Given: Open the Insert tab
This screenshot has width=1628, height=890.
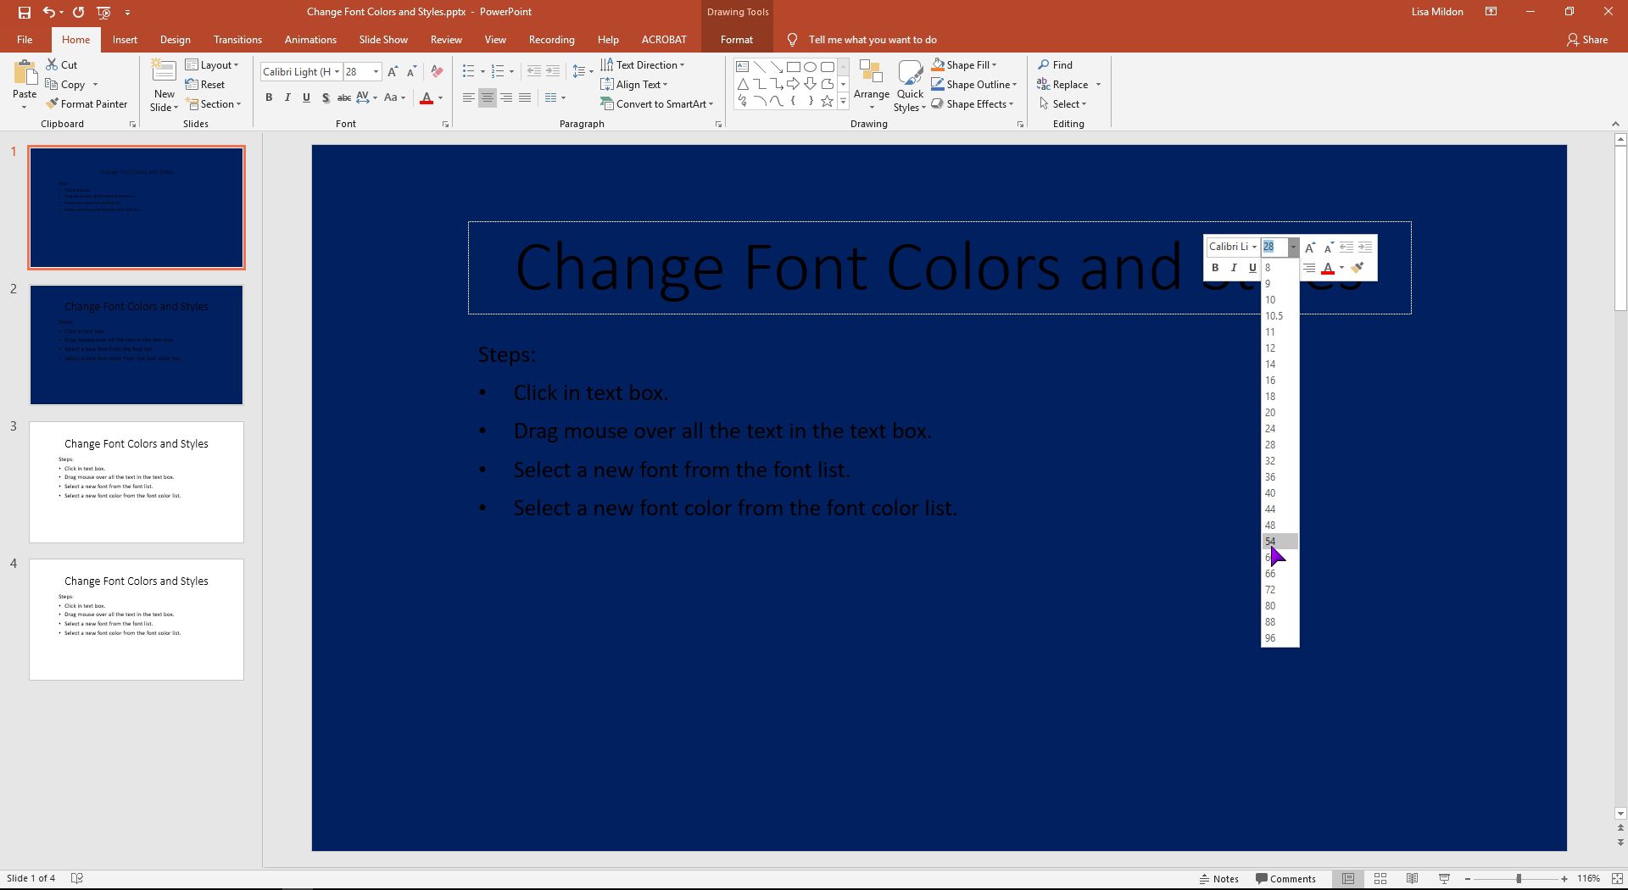Looking at the screenshot, I should coord(125,40).
